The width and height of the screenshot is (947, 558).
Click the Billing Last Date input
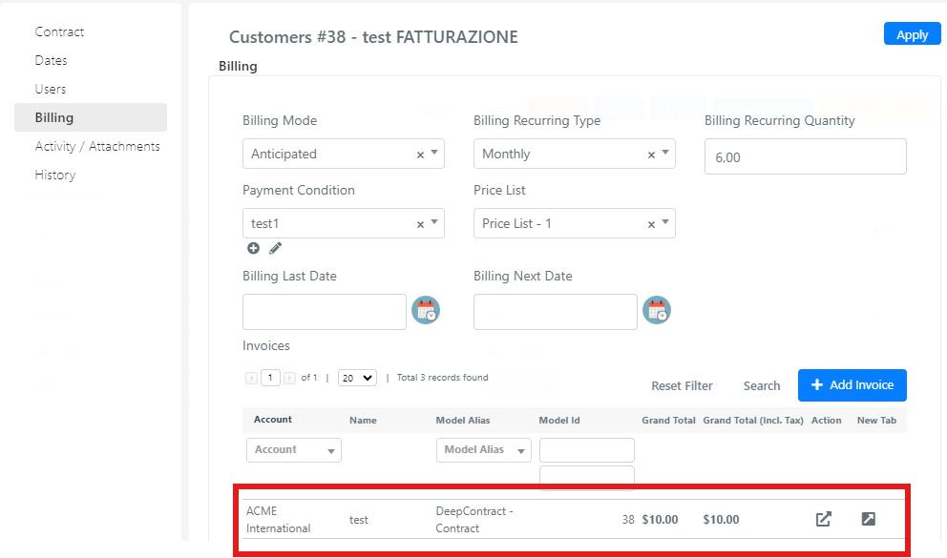point(325,312)
